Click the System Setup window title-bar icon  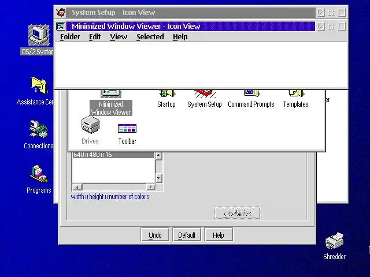point(61,12)
